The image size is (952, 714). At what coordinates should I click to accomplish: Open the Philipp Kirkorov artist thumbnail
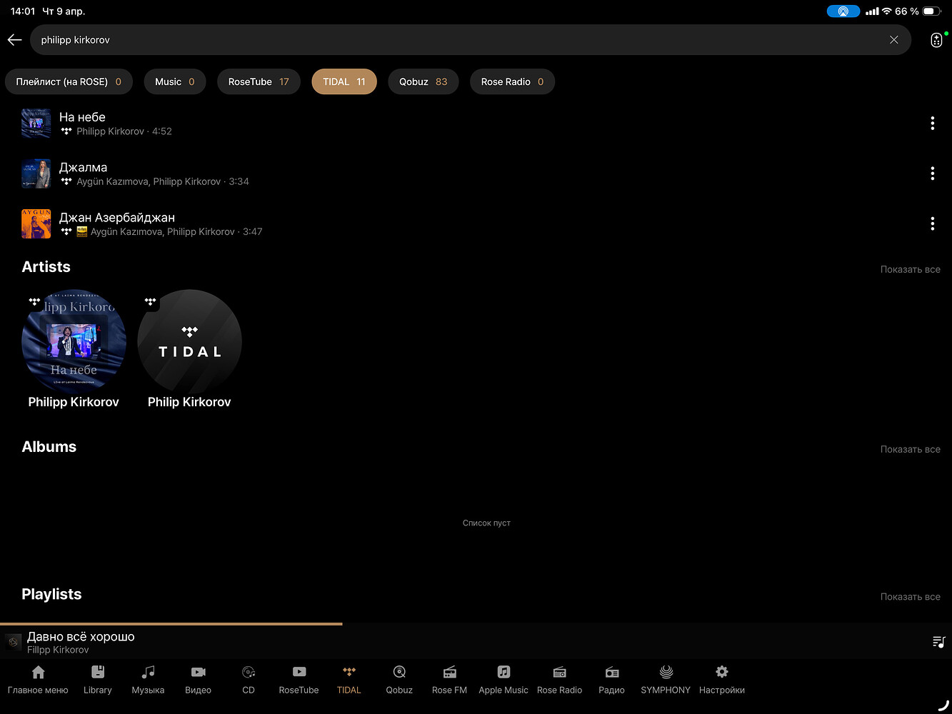[74, 341]
